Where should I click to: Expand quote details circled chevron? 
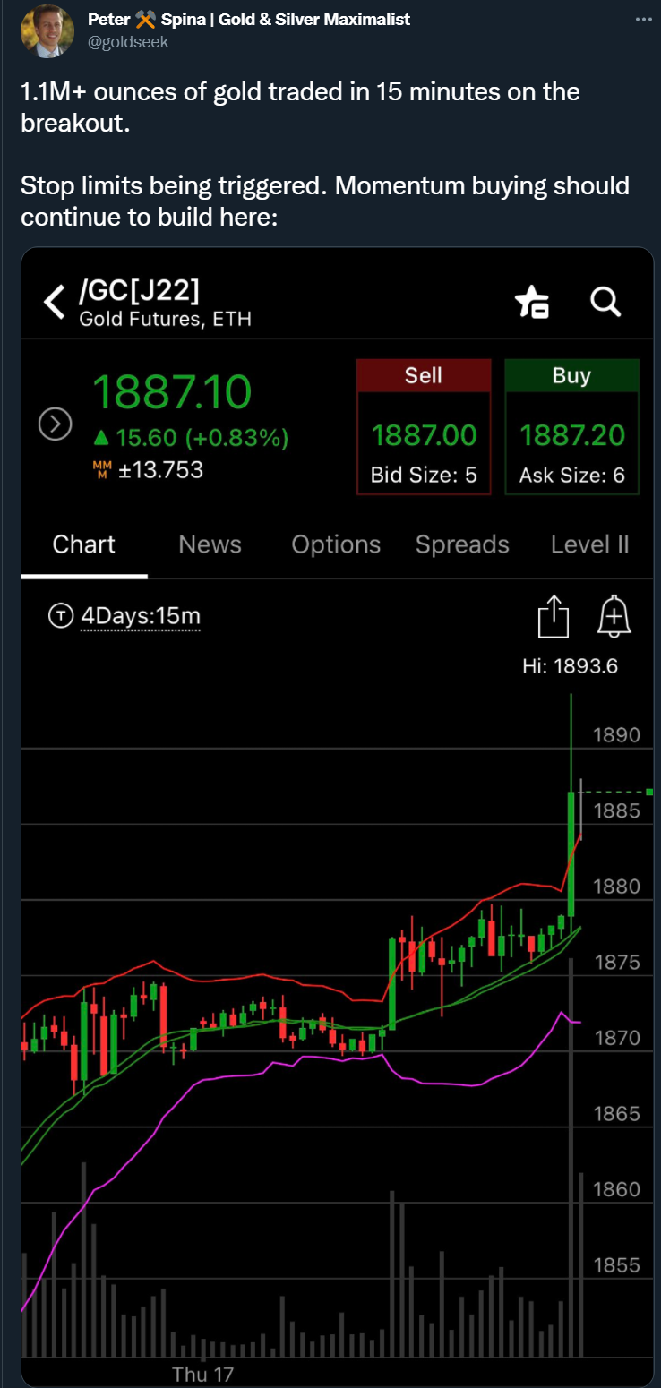(x=55, y=424)
